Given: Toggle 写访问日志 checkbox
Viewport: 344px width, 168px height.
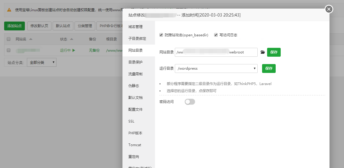Looking at the screenshot, I should 216,35.
